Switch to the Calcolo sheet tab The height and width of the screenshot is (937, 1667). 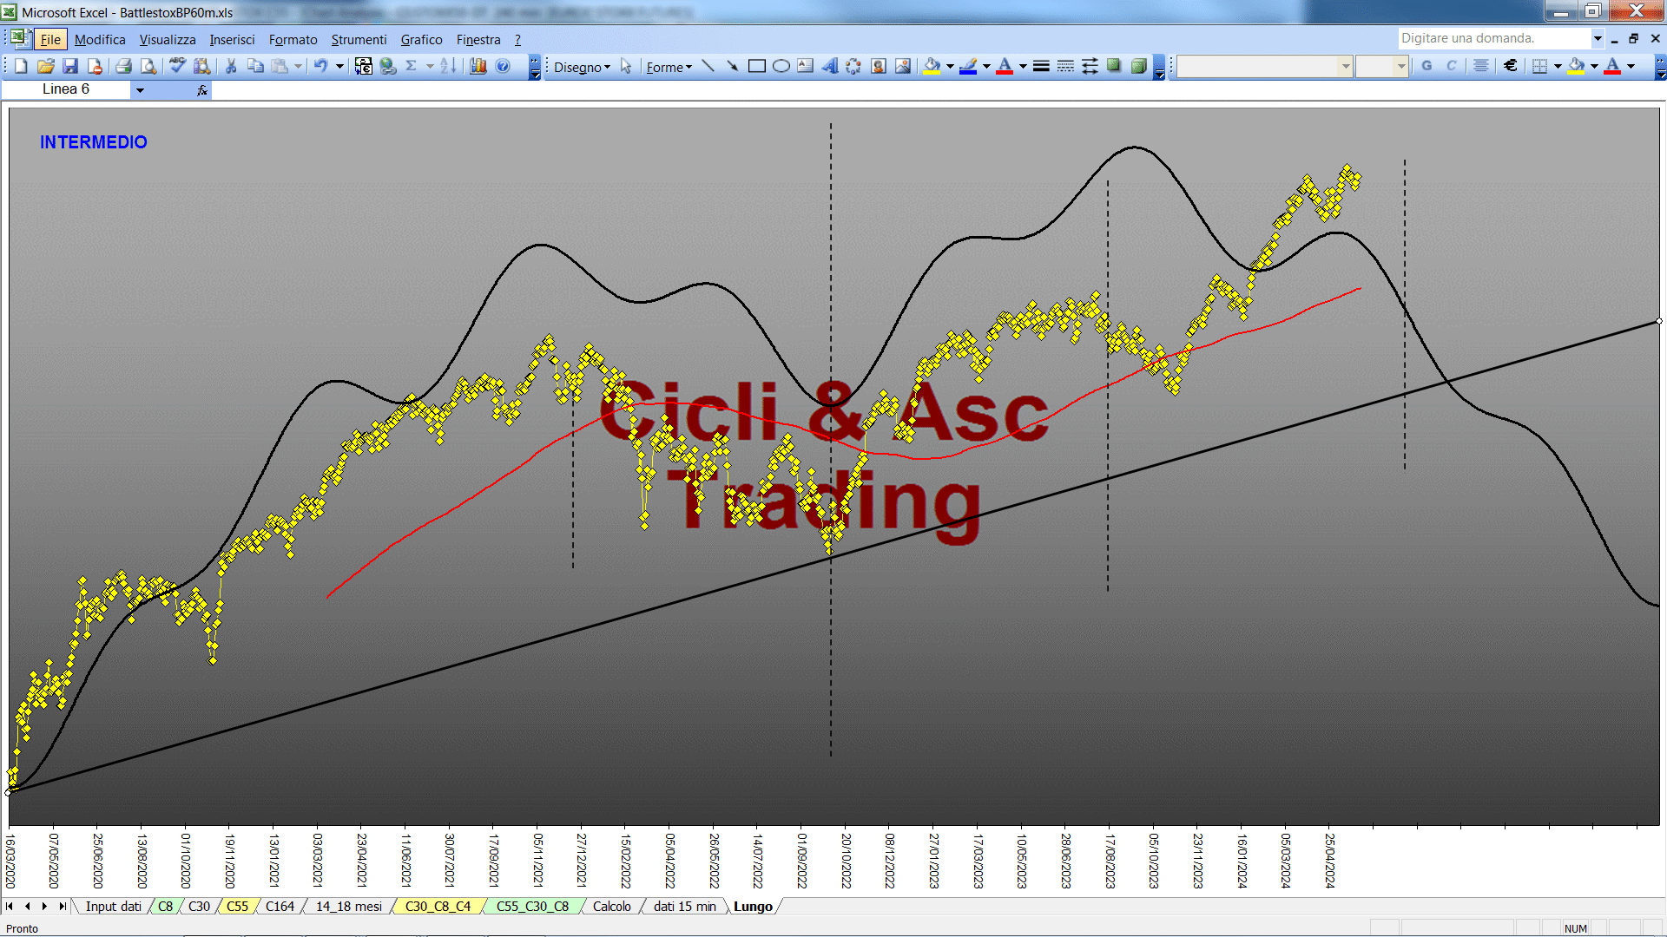point(612,907)
